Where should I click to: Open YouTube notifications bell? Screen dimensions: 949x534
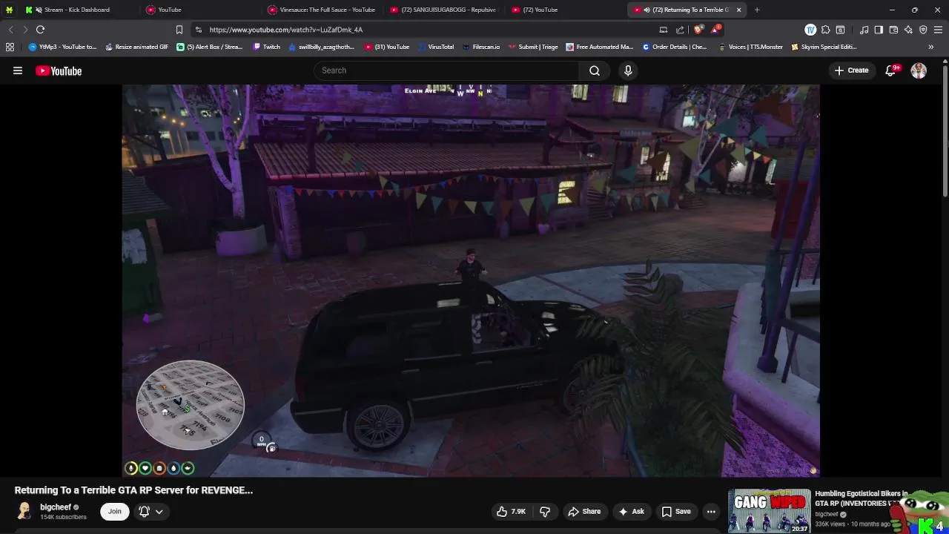tap(891, 70)
